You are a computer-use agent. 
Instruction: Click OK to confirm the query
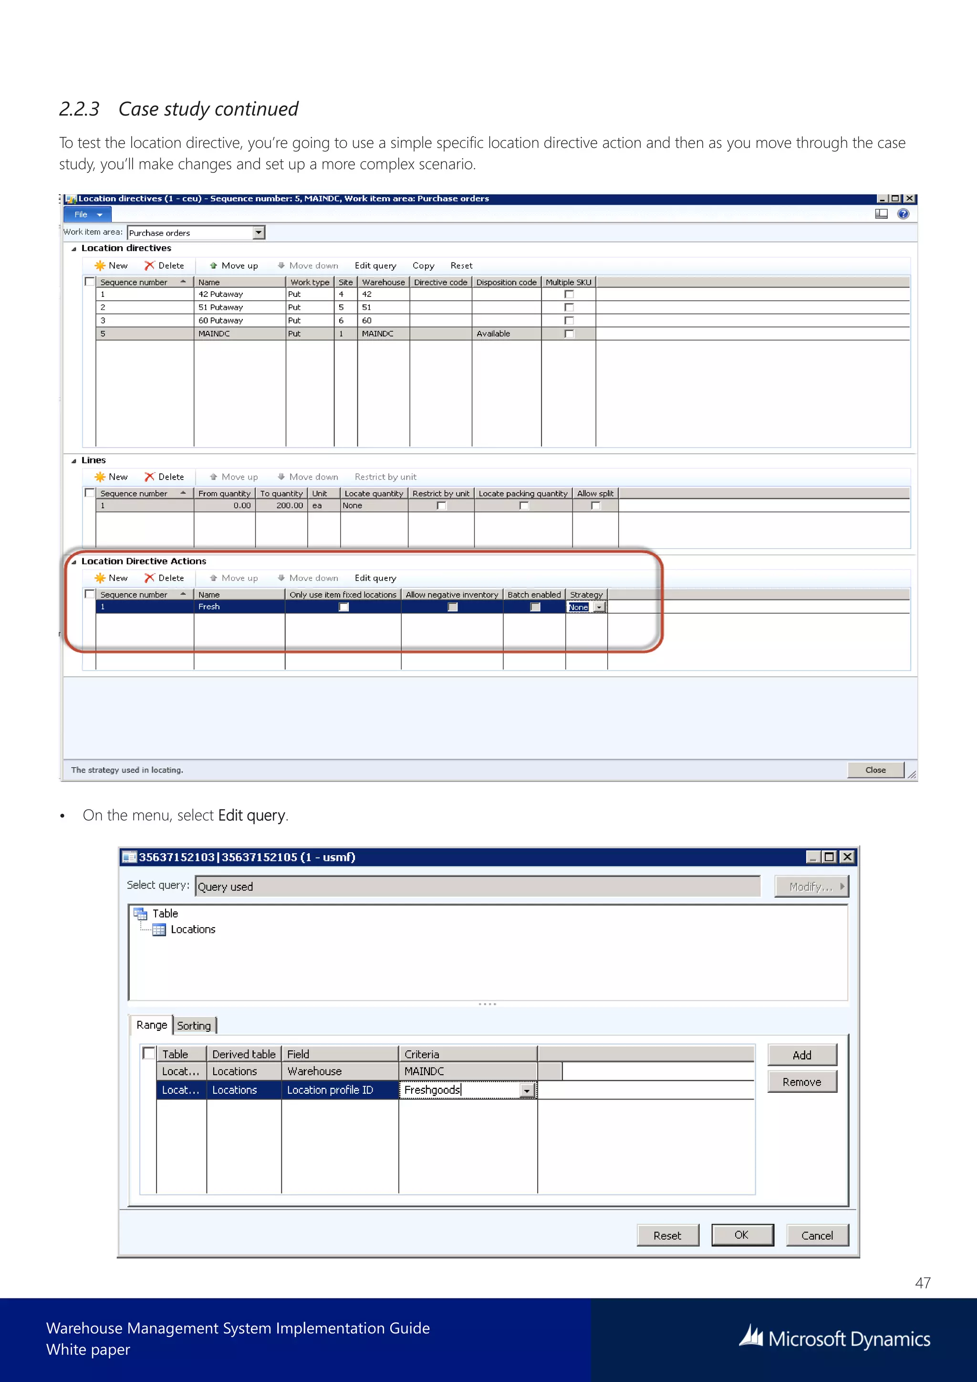(742, 1235)
